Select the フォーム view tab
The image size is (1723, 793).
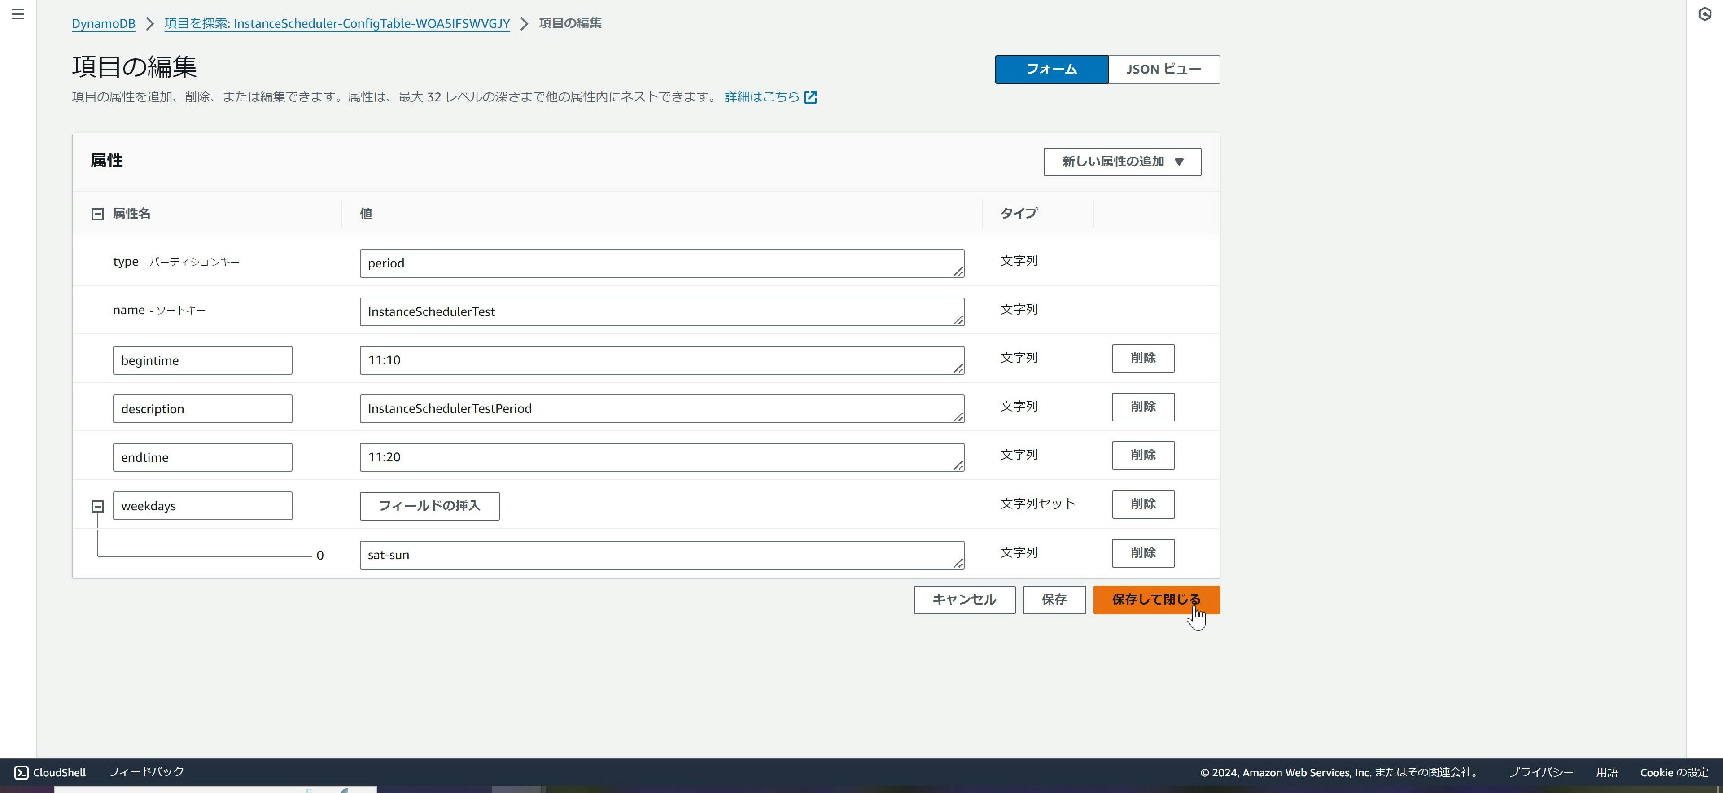(1051, 70)
